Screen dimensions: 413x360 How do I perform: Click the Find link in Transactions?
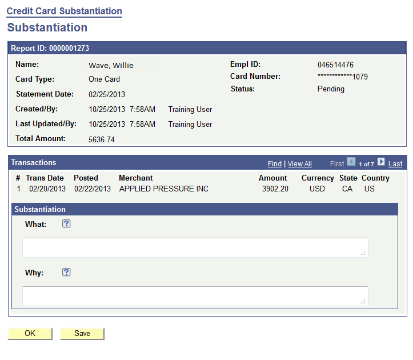pyautogui.click(x=275, y=164)
